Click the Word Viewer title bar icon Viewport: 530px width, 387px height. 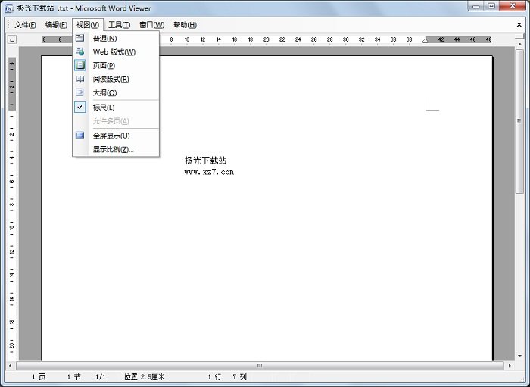[x=9, y=8]
